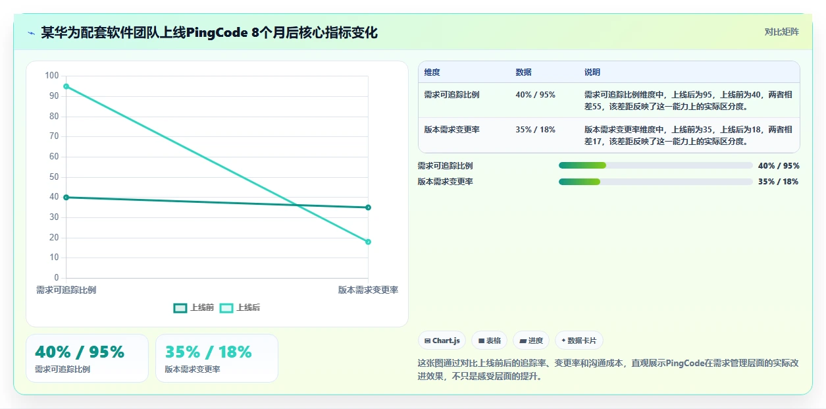Image resolution: width=826 pixels, height=409 pixels.
Task: Click the 对比矩阵 label in the header
Action: pyautogui.click(x=782, y=32)
